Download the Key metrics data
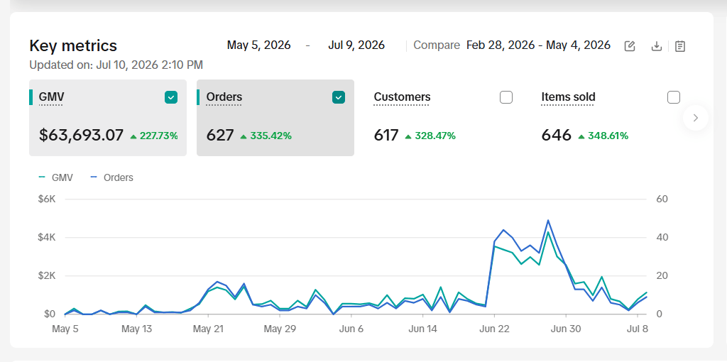Screen dimensions: 727x362 (656, 46)
